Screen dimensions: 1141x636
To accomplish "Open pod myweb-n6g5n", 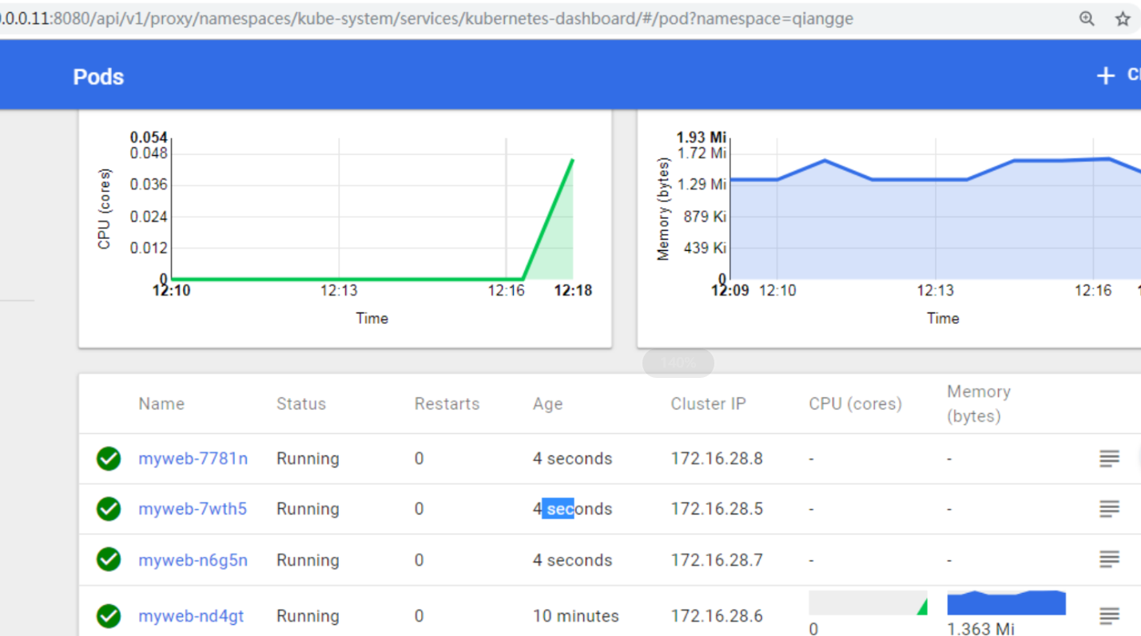I will pyautogui.click(x=193, y=560).
